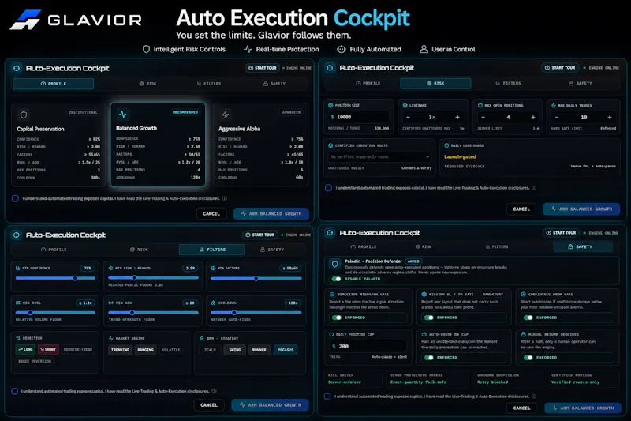
Task: Click the Min ADX slider handle
Action: 132,312
